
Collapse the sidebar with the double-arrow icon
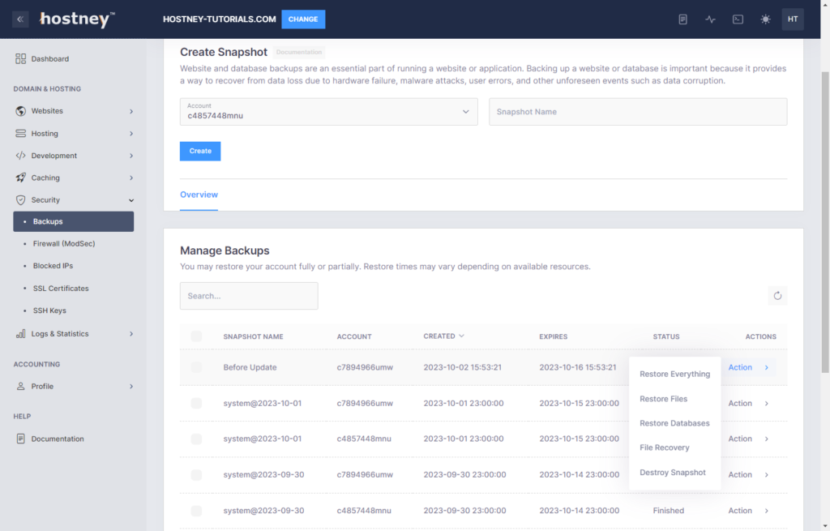(x=20, y=19)
